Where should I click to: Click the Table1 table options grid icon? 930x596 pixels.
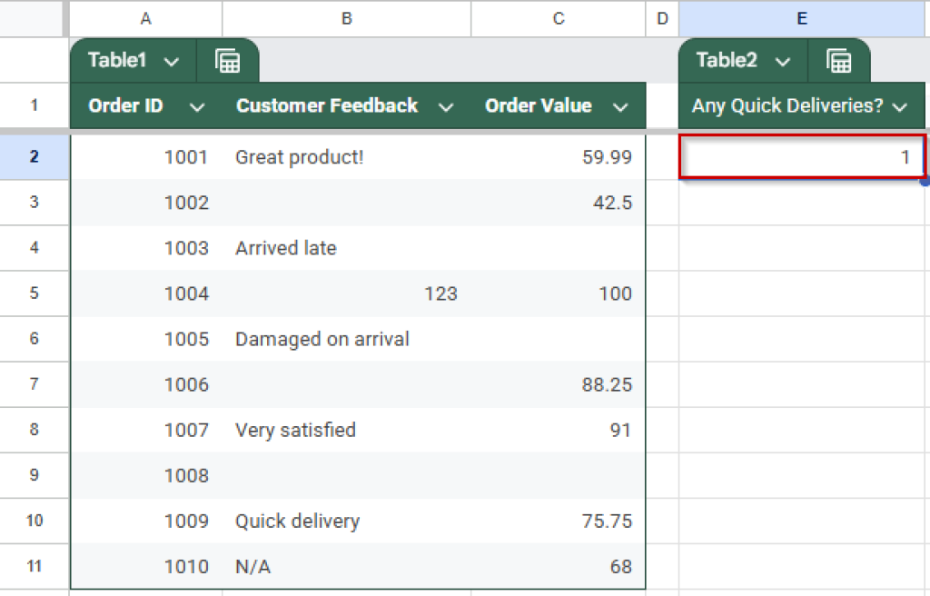[x=228, y=61]
